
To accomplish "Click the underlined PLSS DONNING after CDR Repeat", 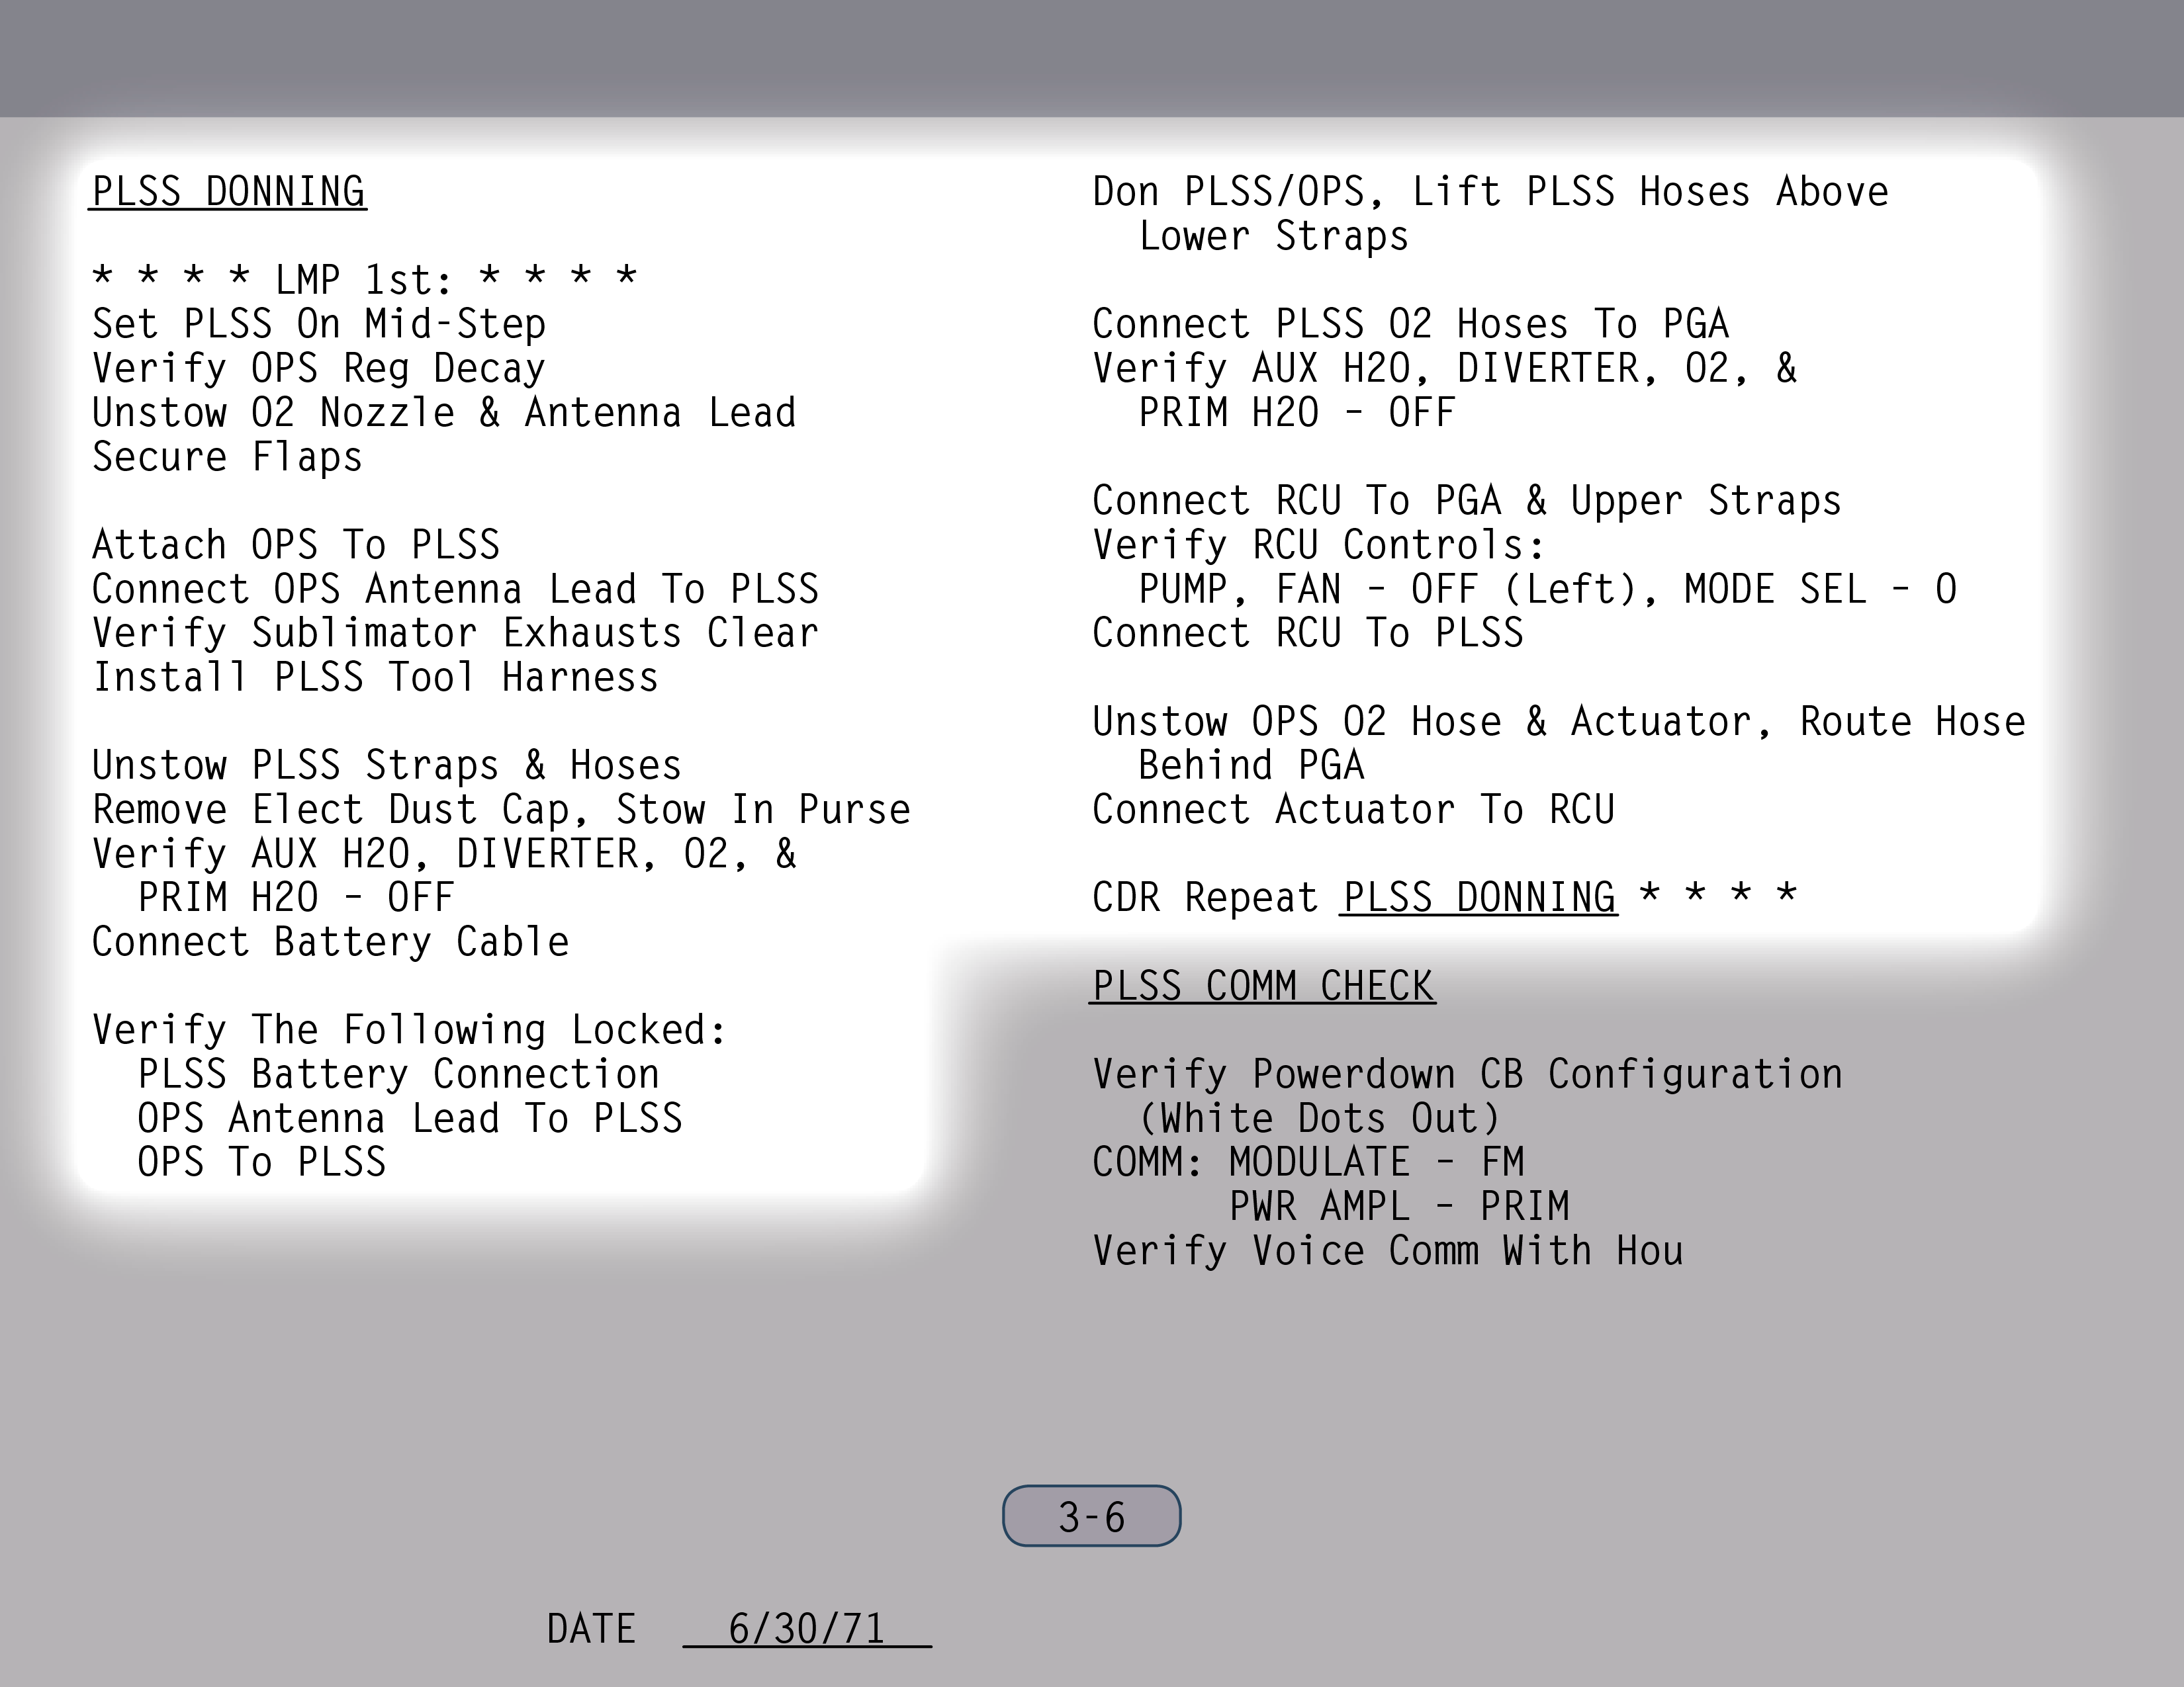I will (1478, 898).
